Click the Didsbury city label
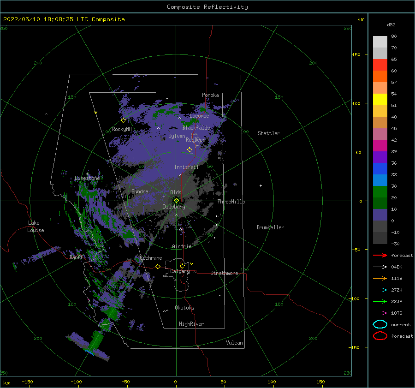This screenshot has width=415, height=388. pos(174,207)
